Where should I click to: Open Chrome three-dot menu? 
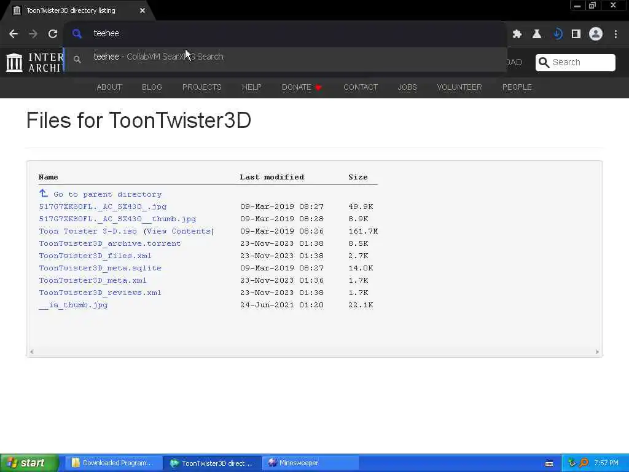pyautogui.click(x=615, y=34)
